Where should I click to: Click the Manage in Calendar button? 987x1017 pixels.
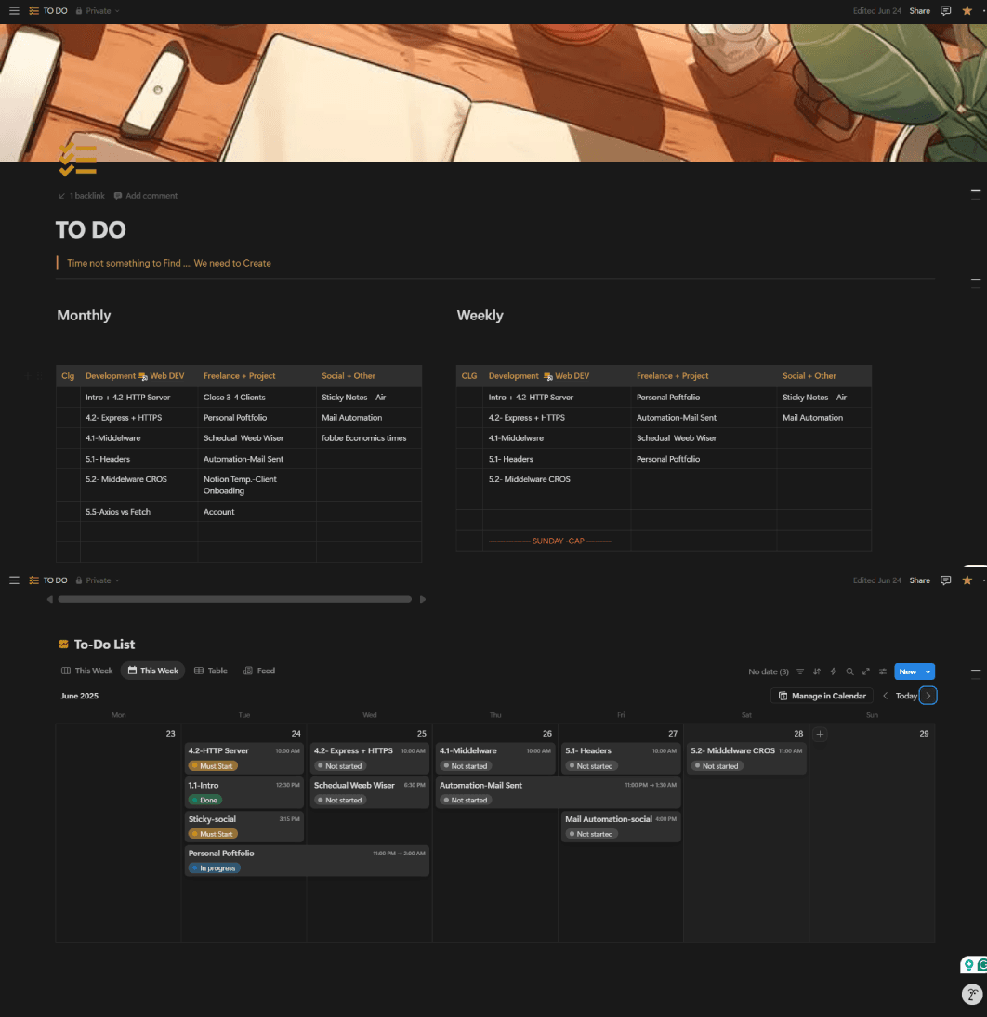[x=822, y=696]
